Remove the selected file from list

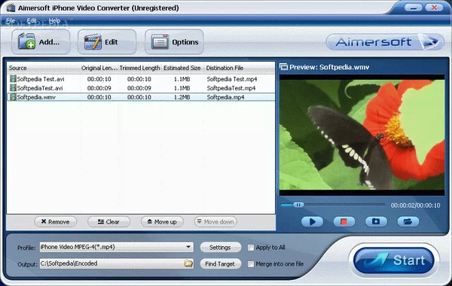coord(55,222)
